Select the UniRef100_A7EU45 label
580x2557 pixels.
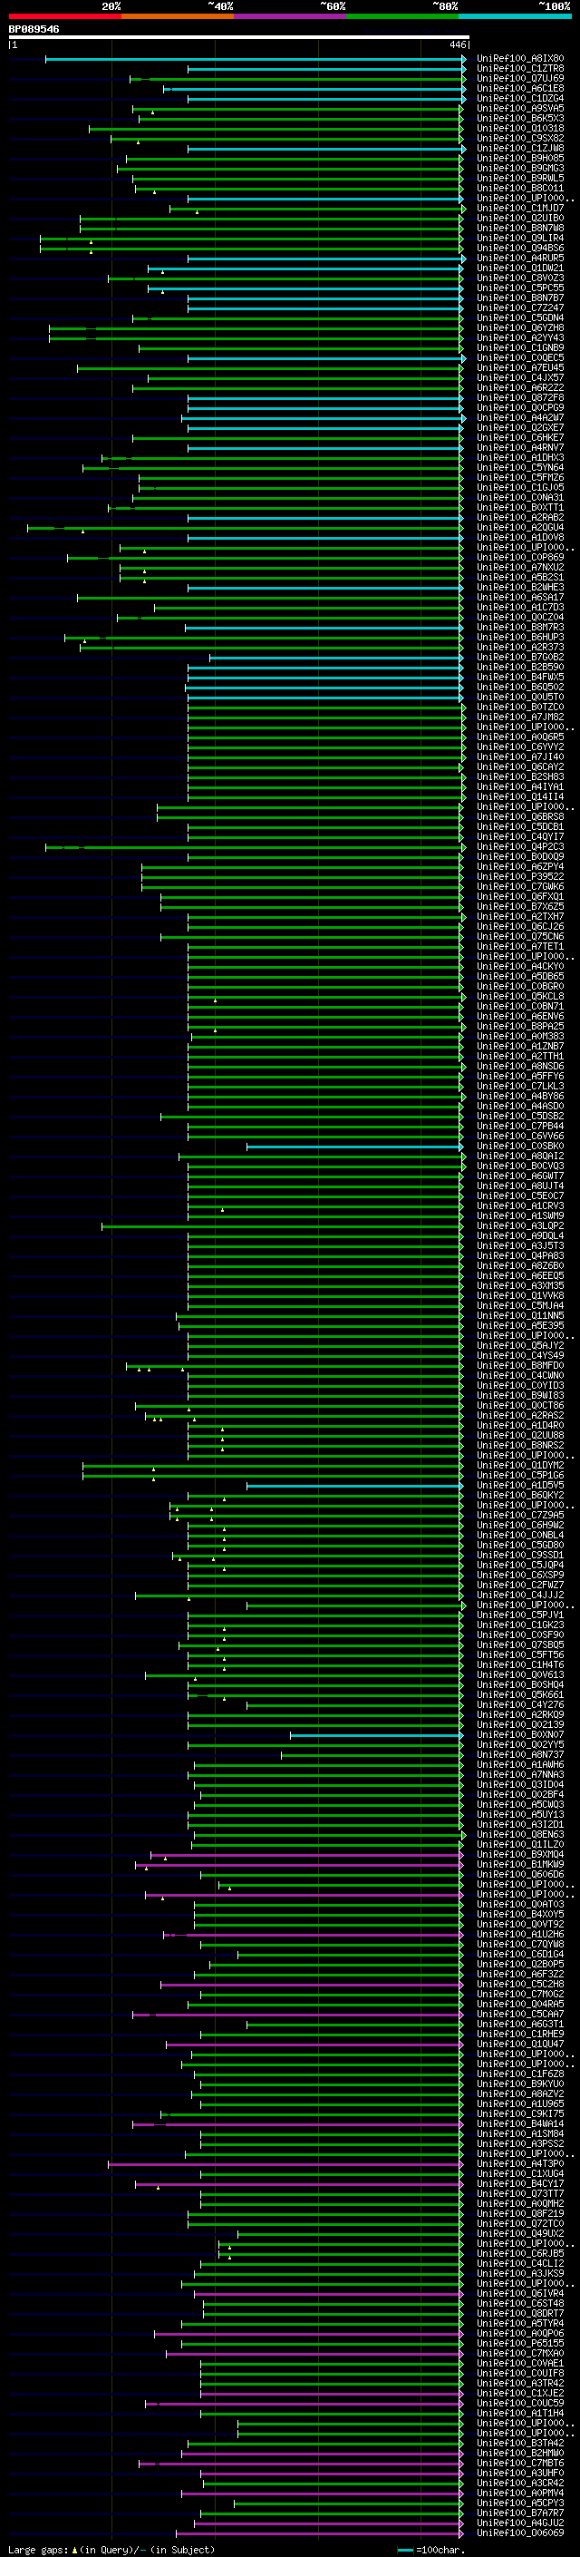click(520, 368)
